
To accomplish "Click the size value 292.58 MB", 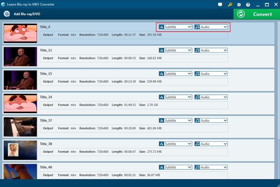I will [154, 35].
